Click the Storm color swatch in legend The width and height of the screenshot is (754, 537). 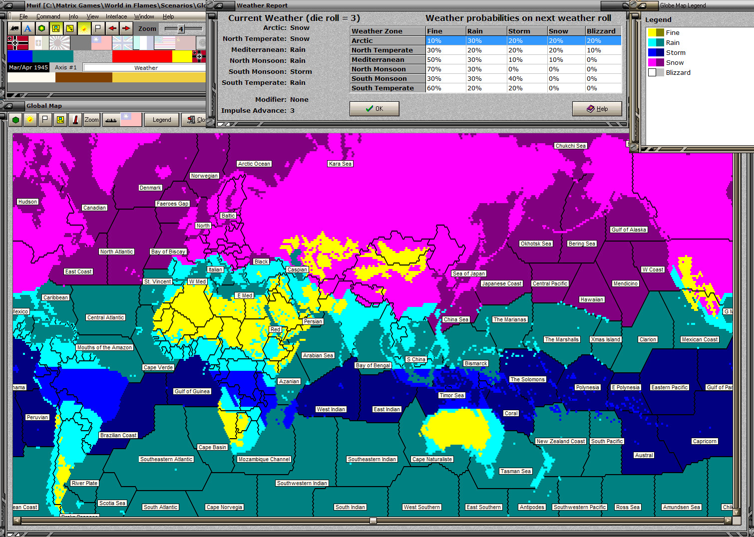(656, 52)
